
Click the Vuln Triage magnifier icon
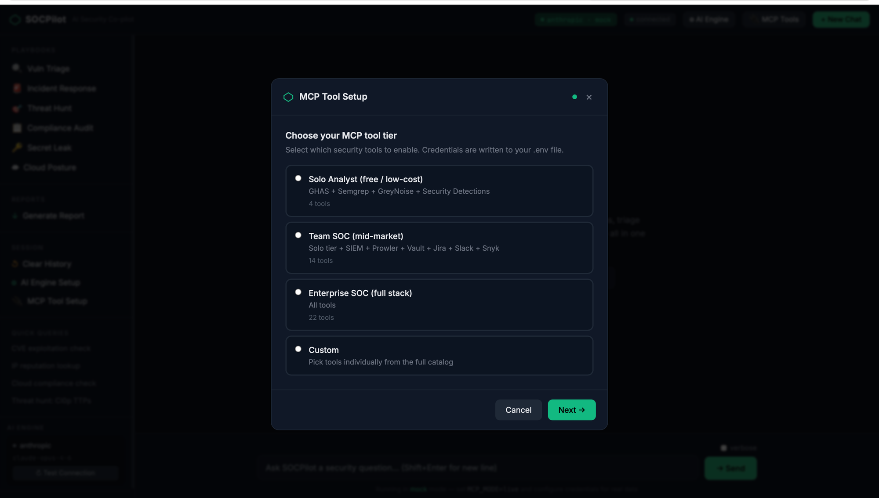(x=17, y=69)
